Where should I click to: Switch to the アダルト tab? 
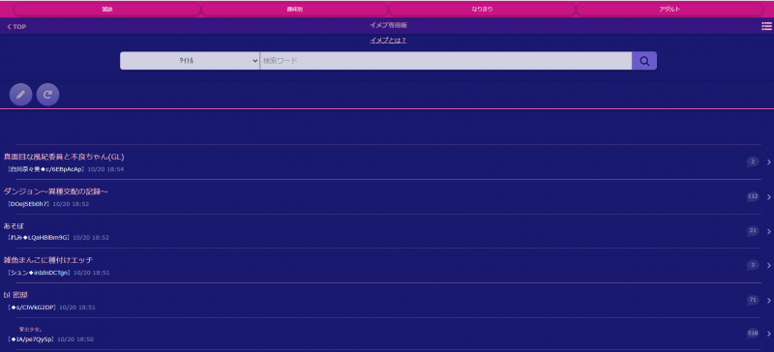[x=670, y=9]
